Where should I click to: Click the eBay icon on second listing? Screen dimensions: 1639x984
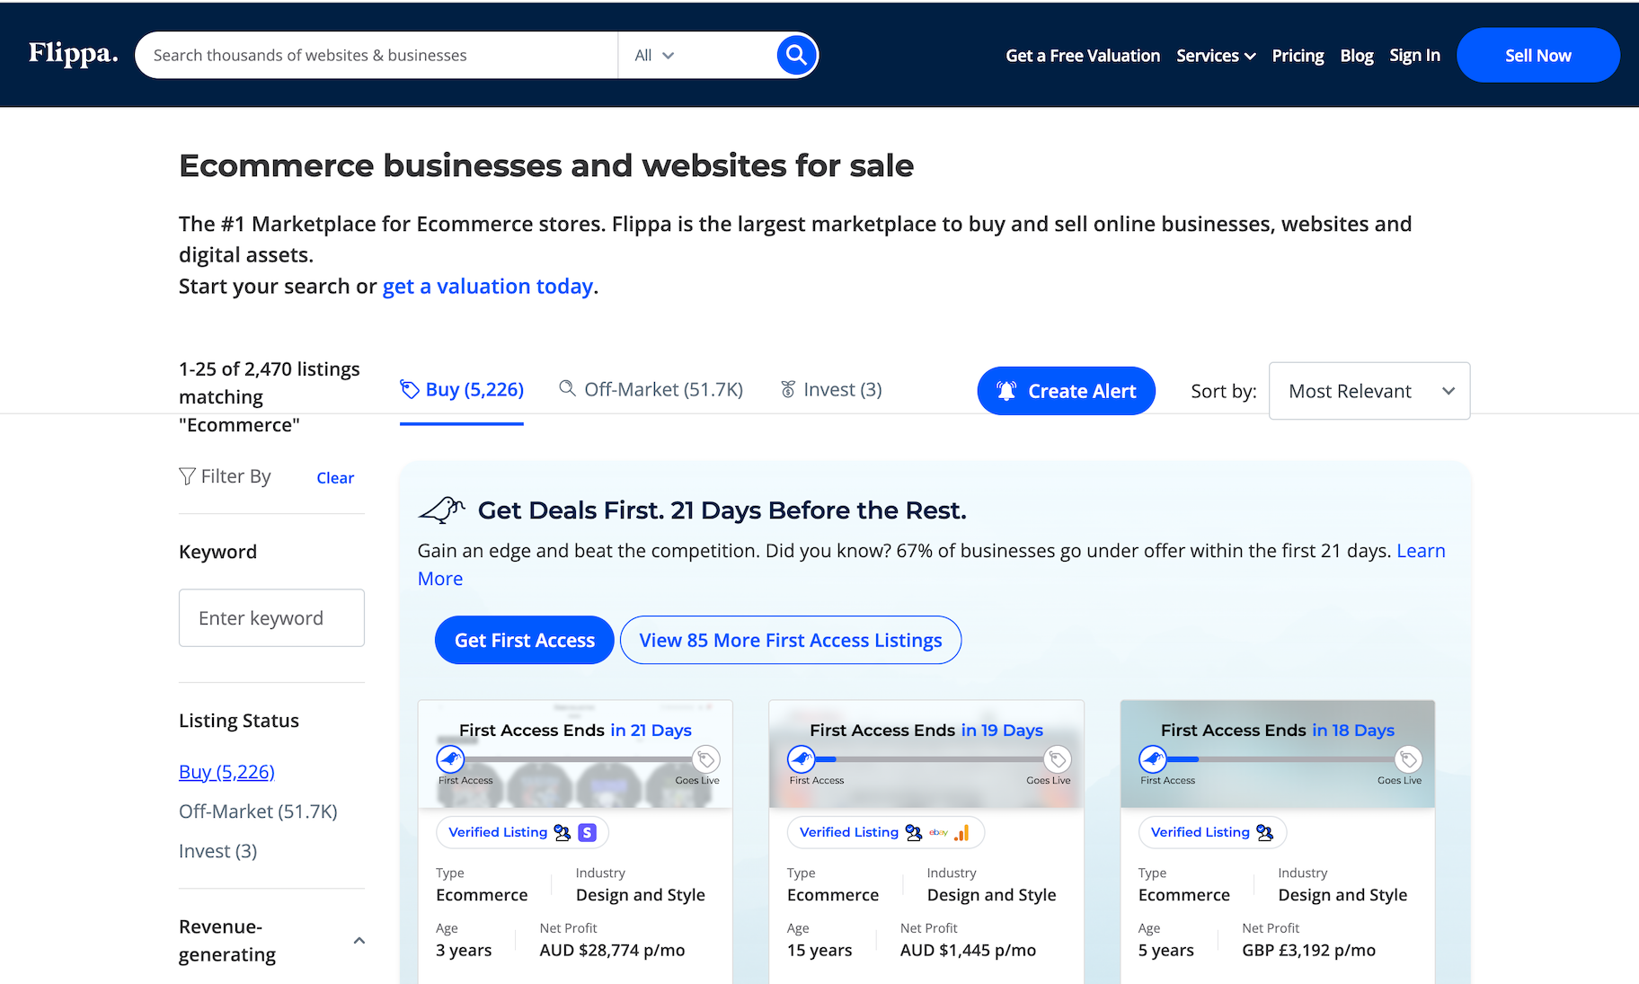(x=938, y=832)
